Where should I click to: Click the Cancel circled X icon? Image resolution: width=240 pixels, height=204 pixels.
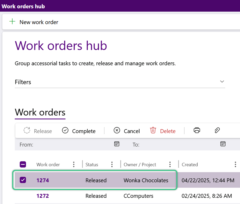click(117, 130)
